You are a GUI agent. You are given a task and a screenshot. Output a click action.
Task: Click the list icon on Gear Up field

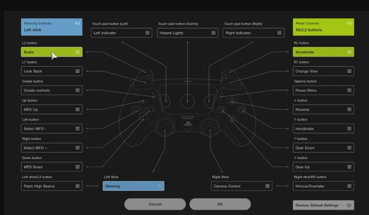tap(349, 167)
